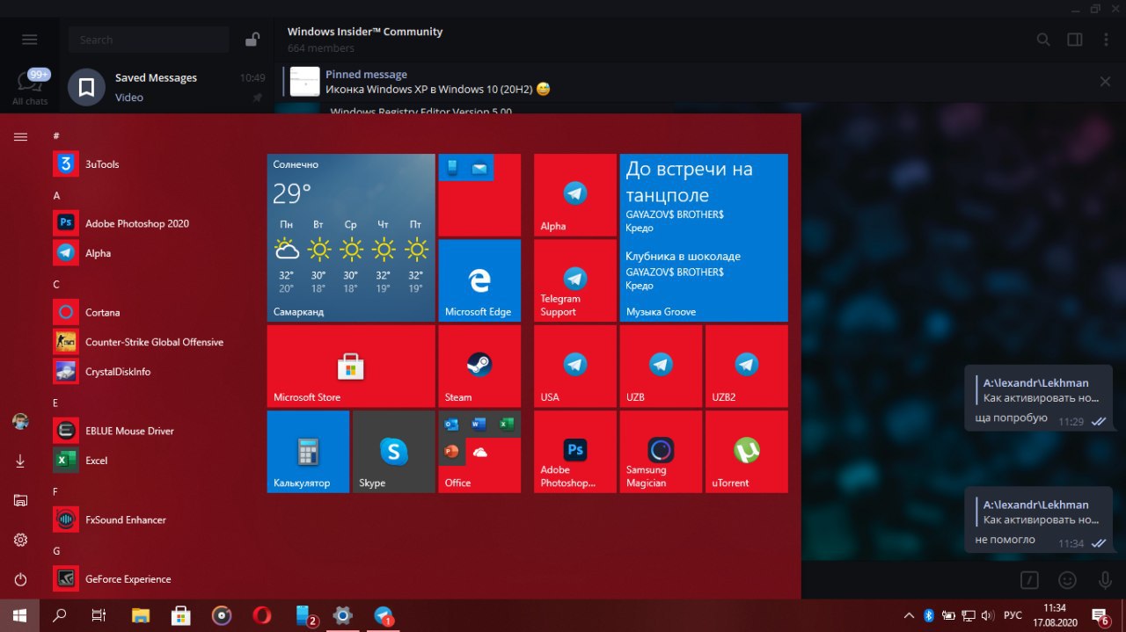Toggle Telegram right info side panel
Viewport: 1126px width, 632px height.
(x=1074, y=40)
